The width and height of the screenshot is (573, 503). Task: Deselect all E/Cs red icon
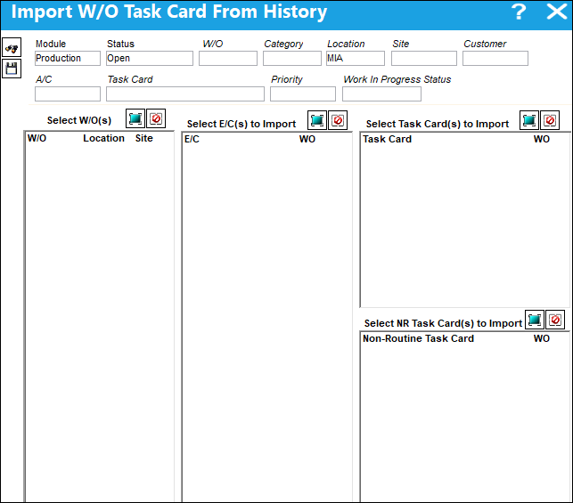tap(338, 120)
